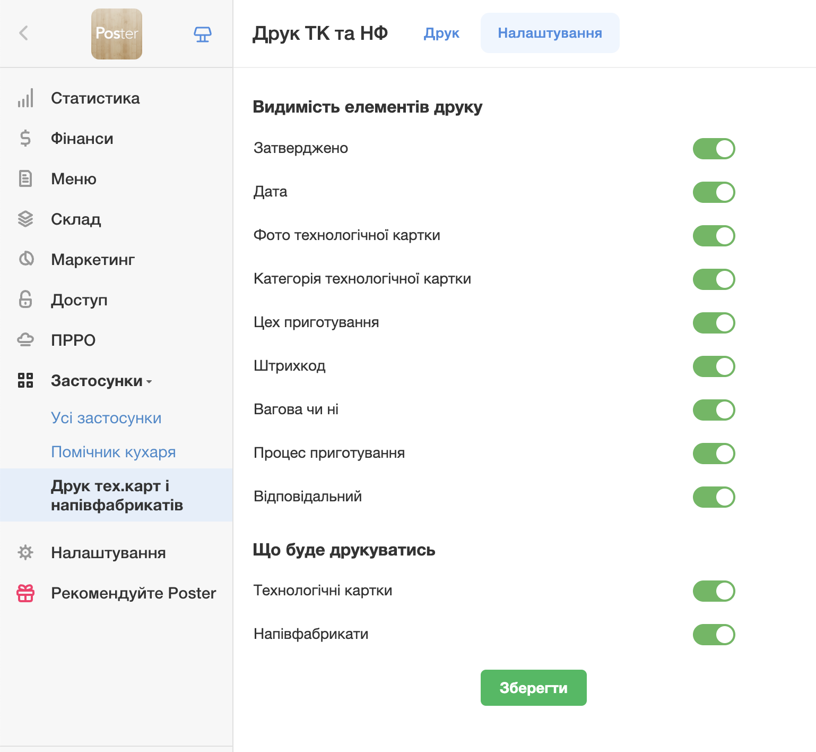The width and height of the screenshot is (816, 752).
Task: Toggle the Вагова чи ні switch
Action: tap(714, 410)
